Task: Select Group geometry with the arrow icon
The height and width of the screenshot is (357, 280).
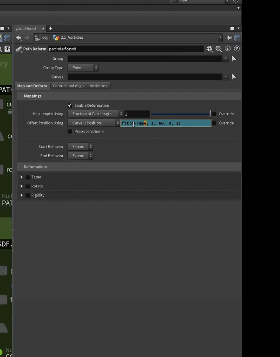Action: click(x=234, y=59)
